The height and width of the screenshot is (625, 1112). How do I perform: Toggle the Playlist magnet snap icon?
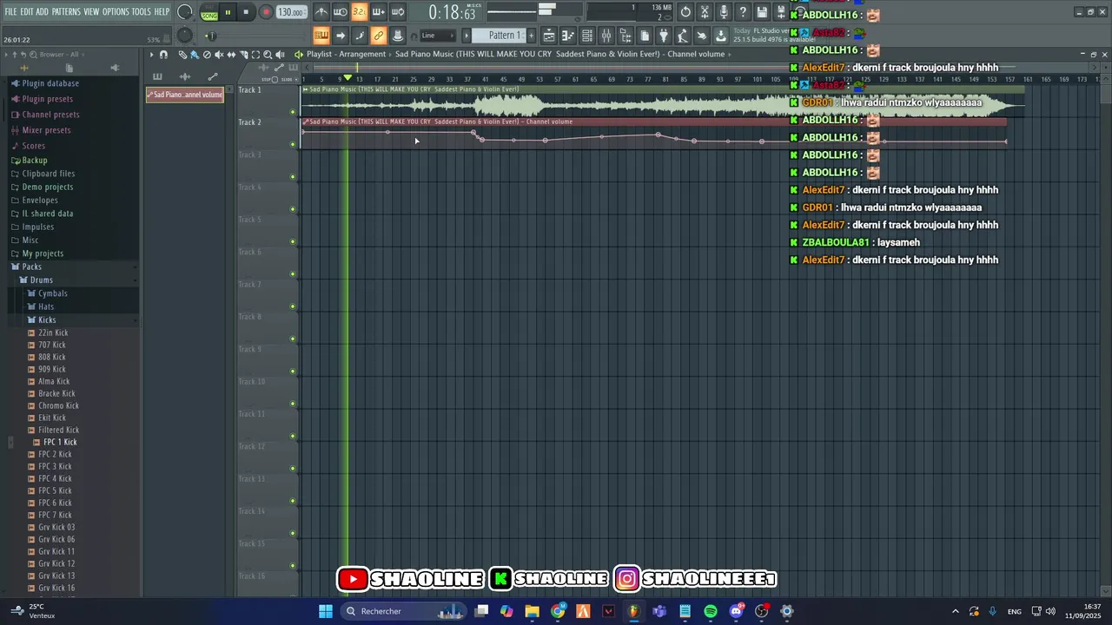coord(163,54)
